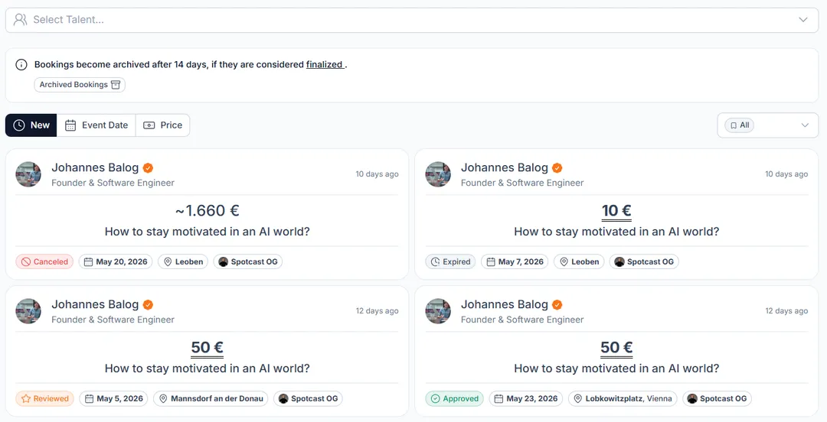Click the 50 € price on Reviewed card
The image size is (827, 422).
(x=208, y=348)
